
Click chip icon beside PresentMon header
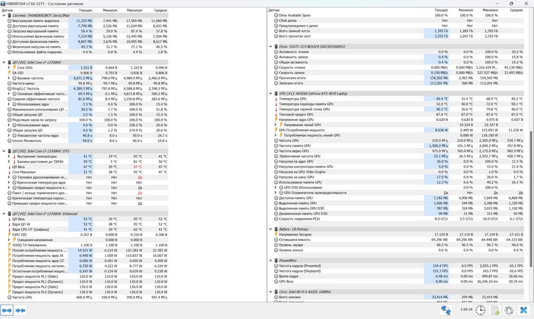point(276,260)
